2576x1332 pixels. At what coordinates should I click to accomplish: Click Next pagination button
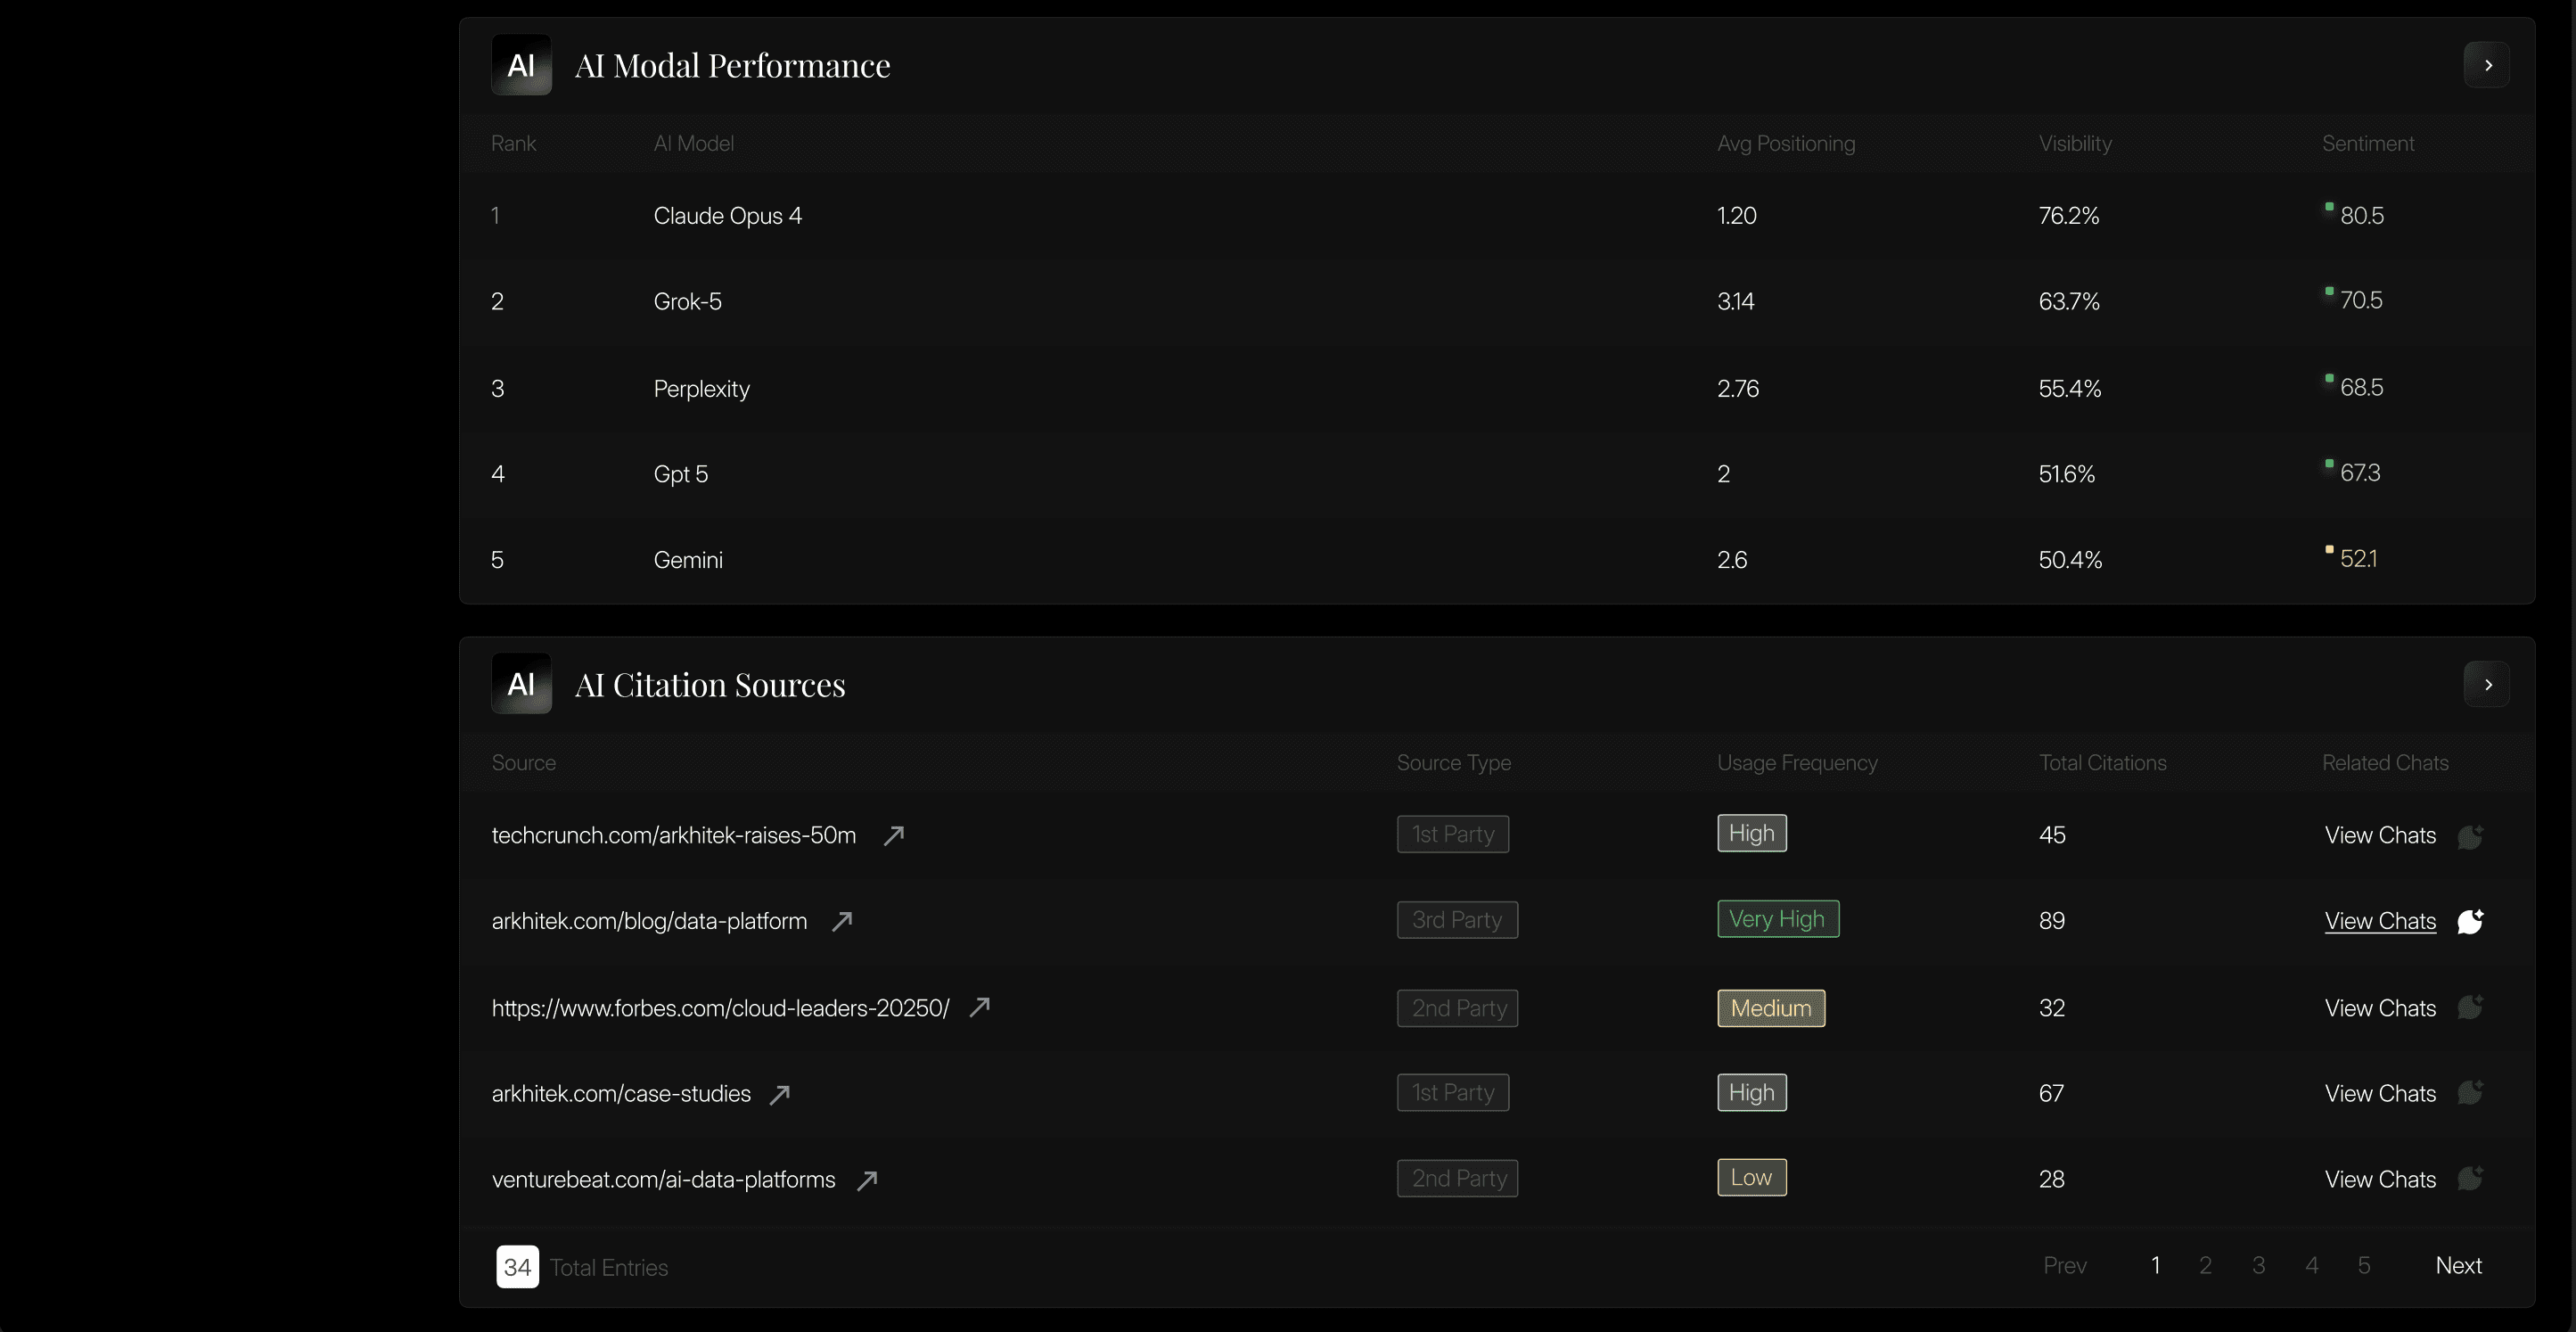[x=2458, y=1266]
